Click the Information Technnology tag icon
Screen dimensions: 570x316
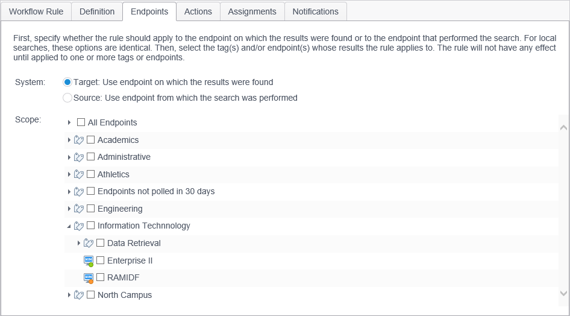click(78, 226)
